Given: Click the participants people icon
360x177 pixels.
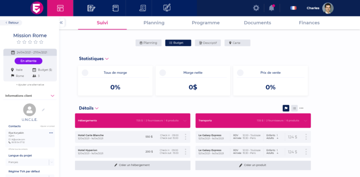Looking at the screenshot, I should [34, 76].
